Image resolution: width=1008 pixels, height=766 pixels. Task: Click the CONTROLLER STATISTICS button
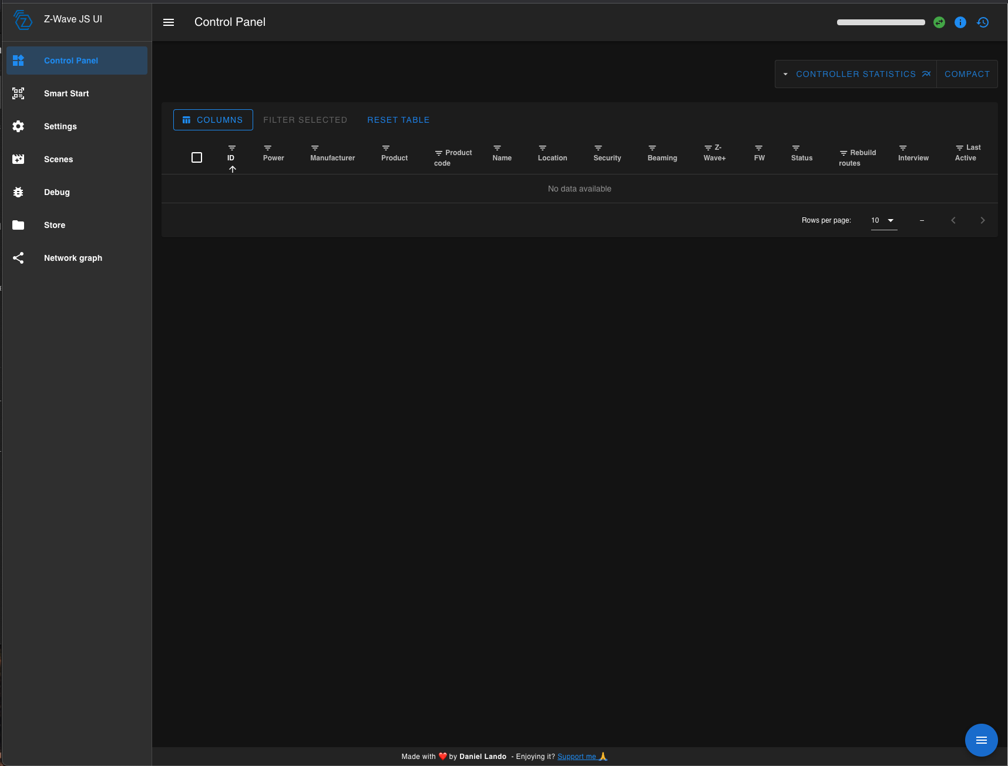(856, 74)
